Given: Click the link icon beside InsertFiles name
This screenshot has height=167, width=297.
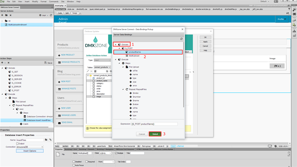Looking at the screenshot, I should [x=50, y=140].
